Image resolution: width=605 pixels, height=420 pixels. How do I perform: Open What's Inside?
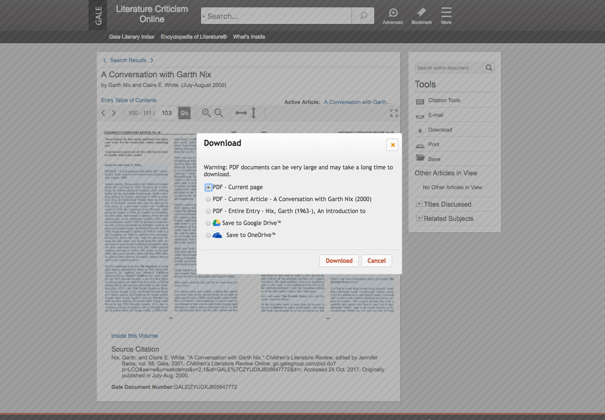[249, 37]
